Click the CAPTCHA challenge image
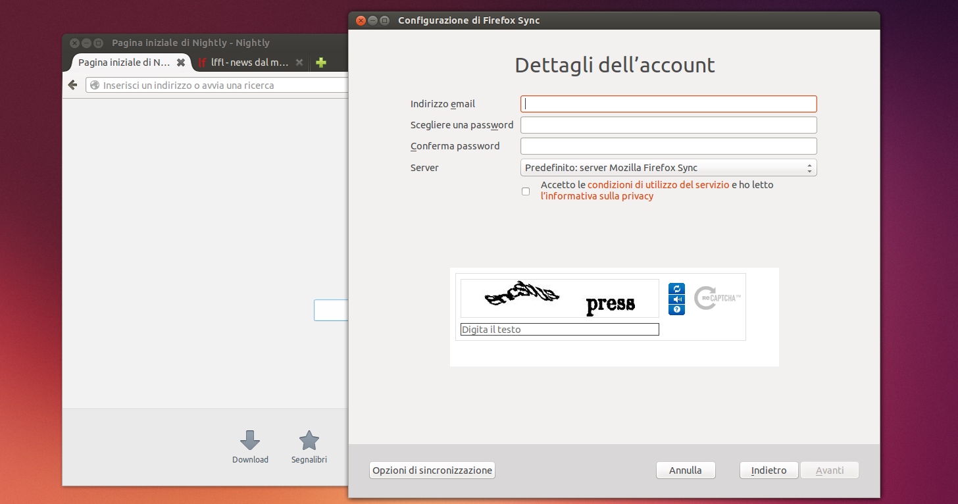Image resolution: width=958 pixels, height=504 pixels. 559,299
